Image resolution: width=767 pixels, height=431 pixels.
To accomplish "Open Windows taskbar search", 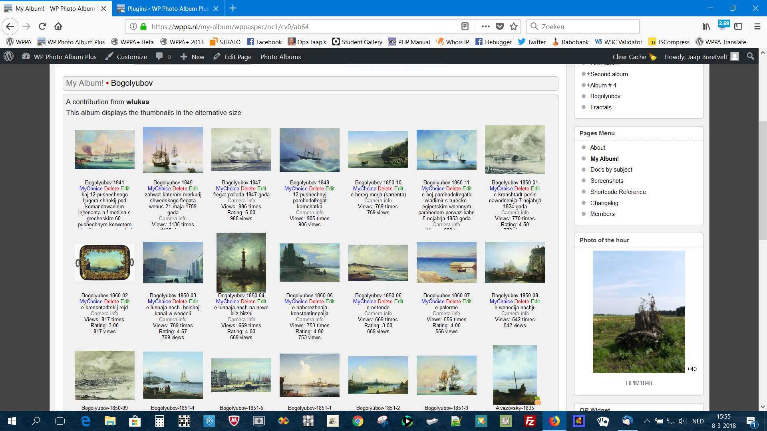I will (36, 421).
